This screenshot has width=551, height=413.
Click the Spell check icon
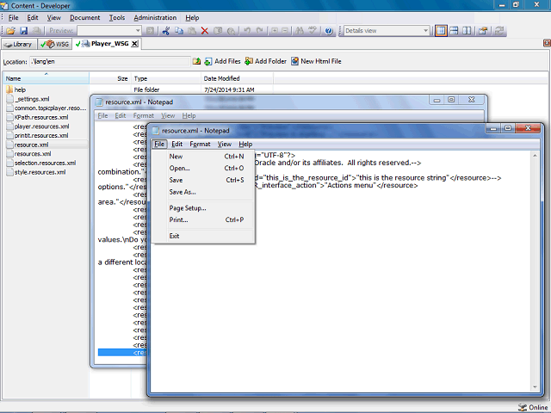(313, 31)
